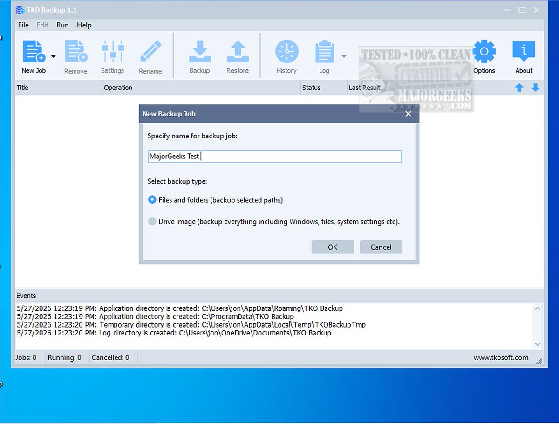Open the About info icon
The height and width of the screenshot is (424, 559).
pos(524,52)
